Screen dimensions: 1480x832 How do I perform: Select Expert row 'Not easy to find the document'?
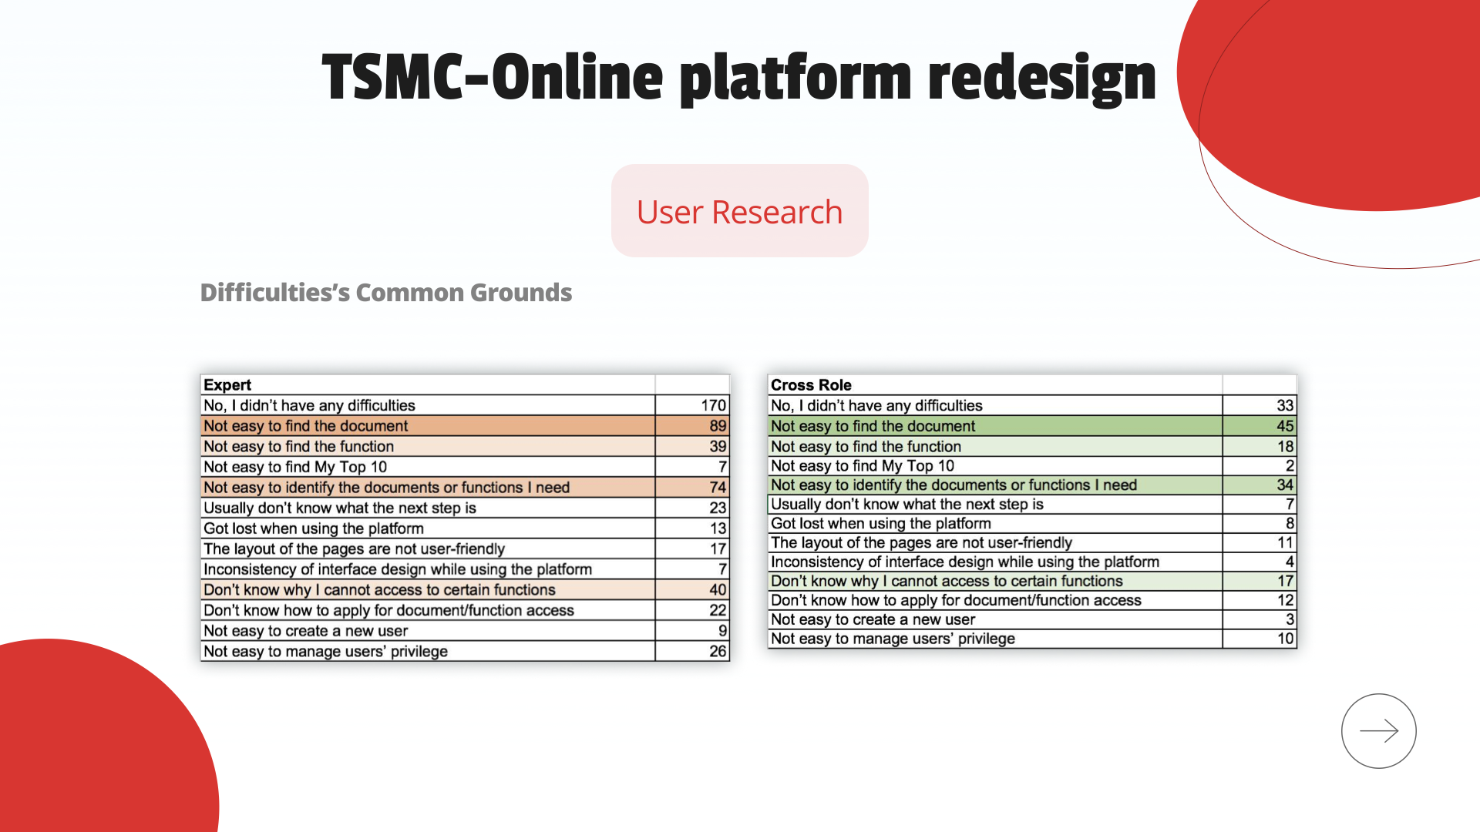pyautogui.click(x=465, y=425)
